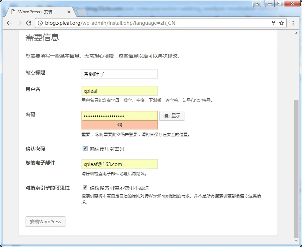Image resolution: width=302 pixels, height=247 pixels.
Task: Click the scrollbar down arrow
Action: [296, 241]
